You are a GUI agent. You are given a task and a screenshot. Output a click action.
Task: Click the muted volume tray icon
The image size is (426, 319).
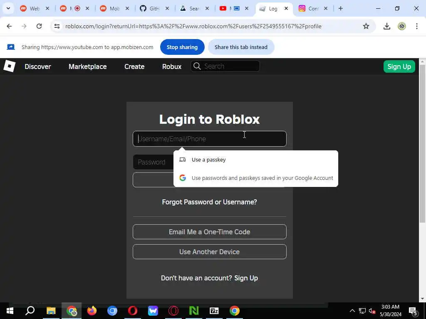372,311
